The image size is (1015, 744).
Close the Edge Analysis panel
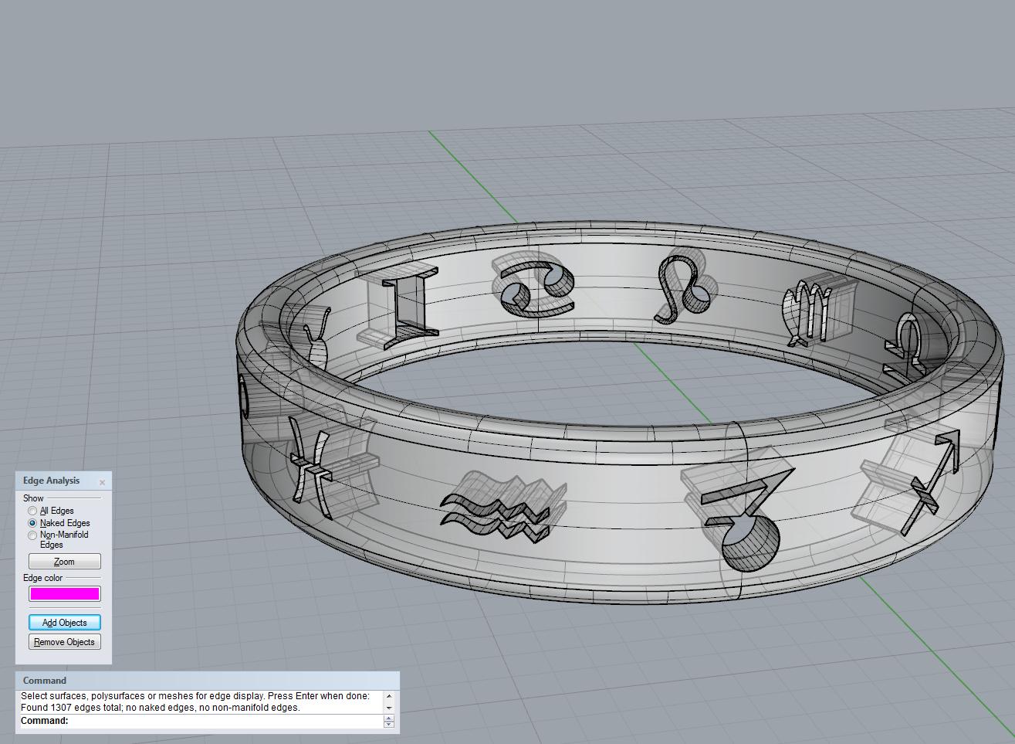[102, 482]
